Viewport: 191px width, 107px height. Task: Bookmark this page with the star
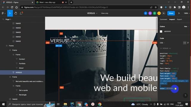155,7
